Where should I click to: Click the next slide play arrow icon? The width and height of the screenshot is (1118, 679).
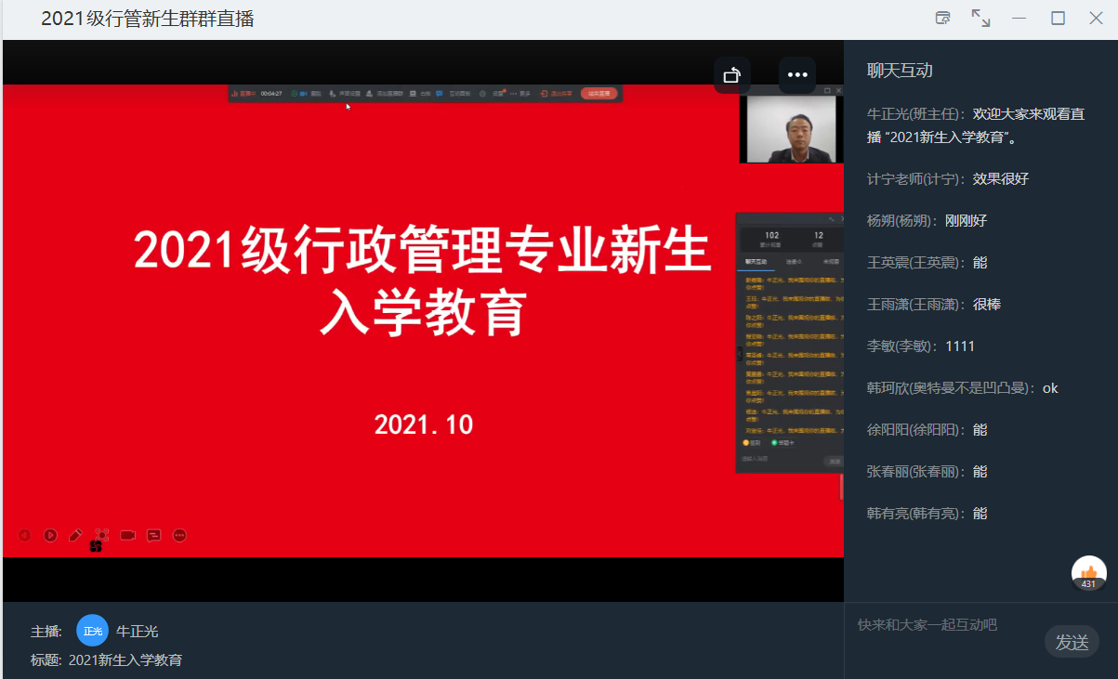click(x=50, y=535)
